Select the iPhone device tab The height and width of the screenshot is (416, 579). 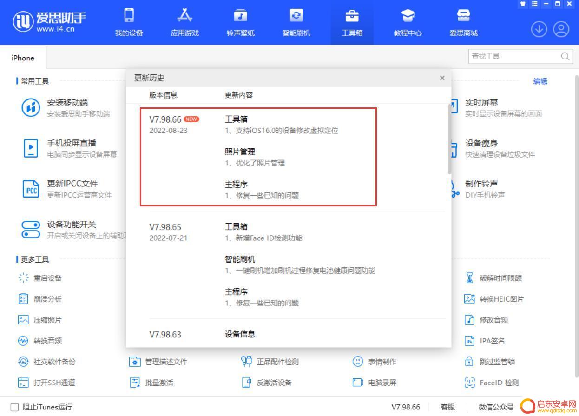pyautogui.click(x=23, y=58)
